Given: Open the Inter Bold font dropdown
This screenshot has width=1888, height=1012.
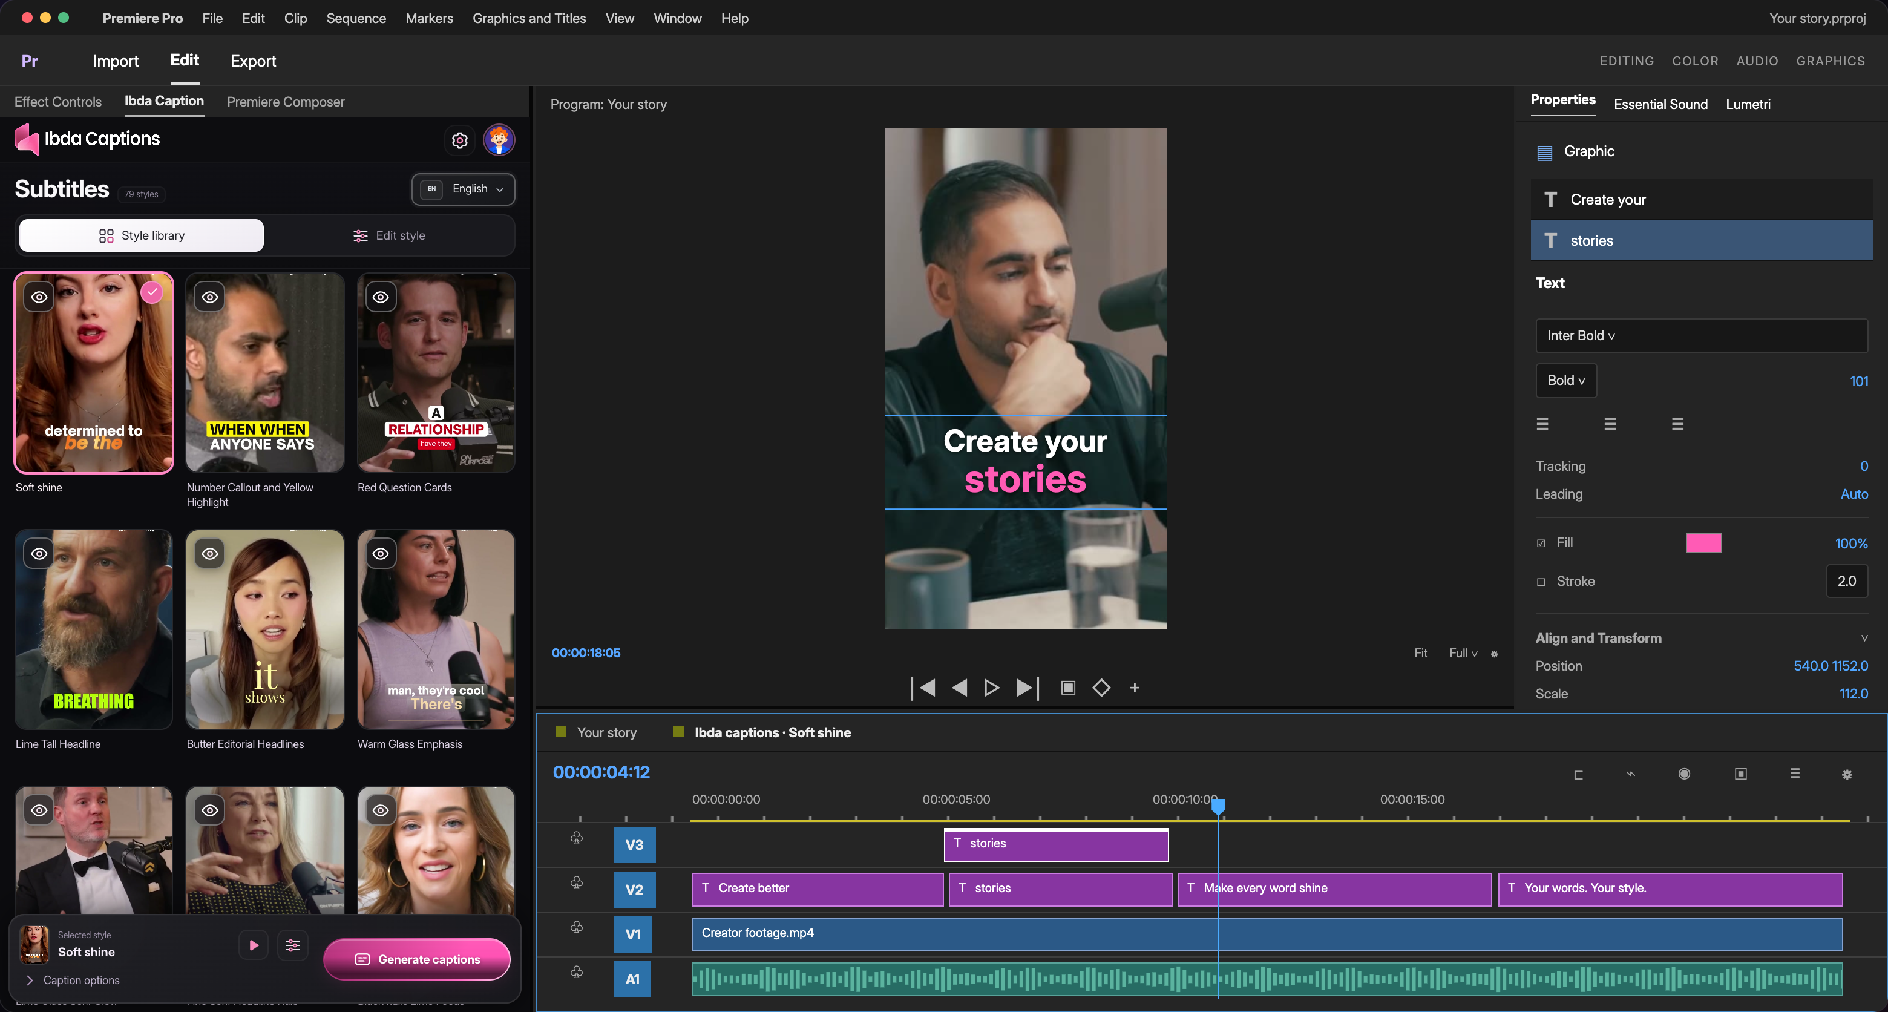Looking at the screenshot, I should pyautogui.click(x=1702, y=336).
